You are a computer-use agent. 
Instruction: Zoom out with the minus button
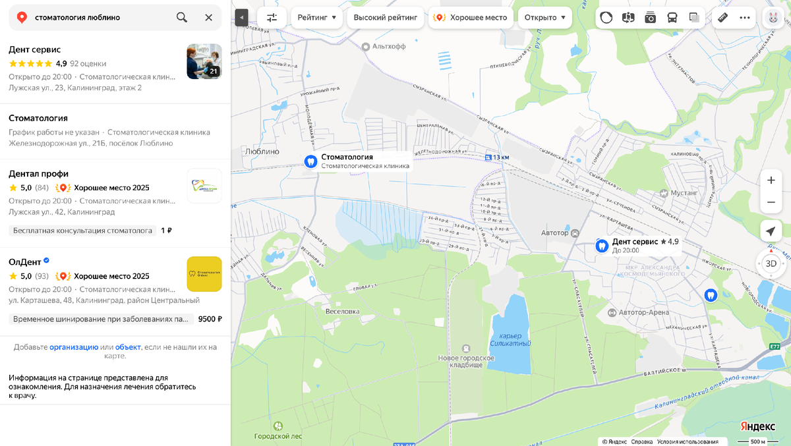coord(771,202)
